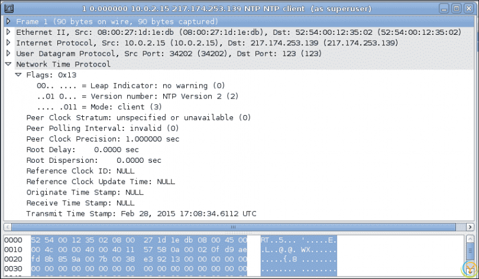Collapse the Network Time Protocol section
Viewport: 479px width, 279px height.
(8, 64)
